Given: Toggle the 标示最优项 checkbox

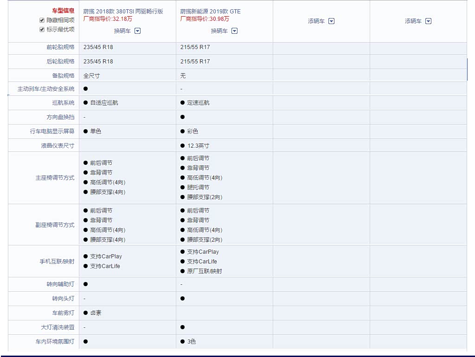Looking at the screenshot, I should click(42, 30).
